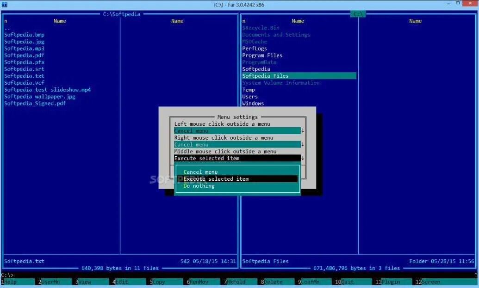Open Right mouse click outside dropdown arrow
479x288 pixels.
pos(302,144)
